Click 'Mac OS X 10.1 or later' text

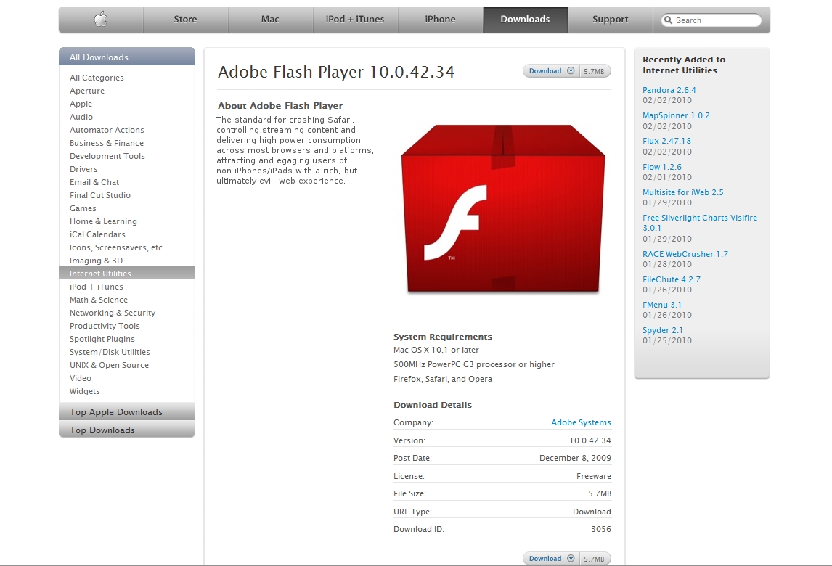click(x=436, y=350)
